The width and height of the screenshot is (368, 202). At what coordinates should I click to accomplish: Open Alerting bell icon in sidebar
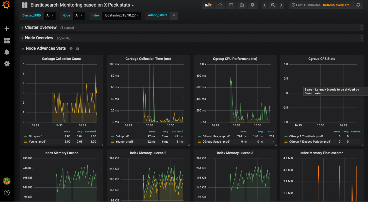7,52
